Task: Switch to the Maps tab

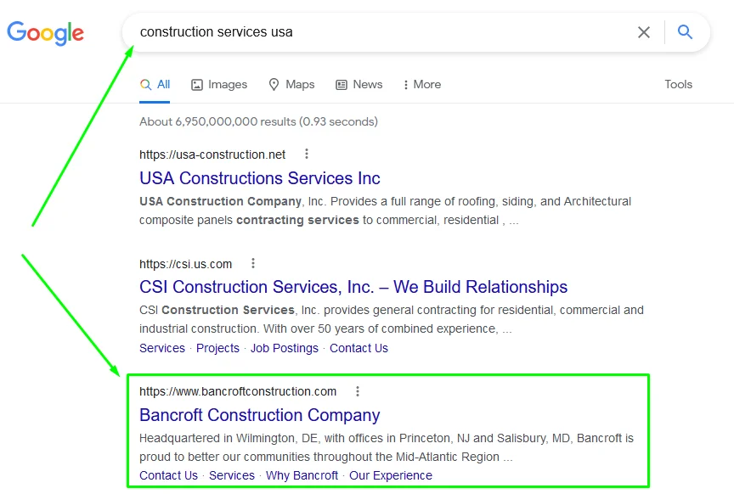Action: click(291, 85)
